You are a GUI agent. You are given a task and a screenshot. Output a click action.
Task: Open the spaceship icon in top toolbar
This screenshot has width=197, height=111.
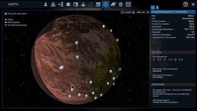(83, 4)
